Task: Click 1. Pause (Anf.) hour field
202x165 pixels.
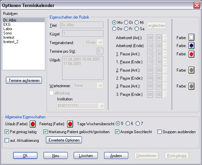Action: [x=150, y=54]
